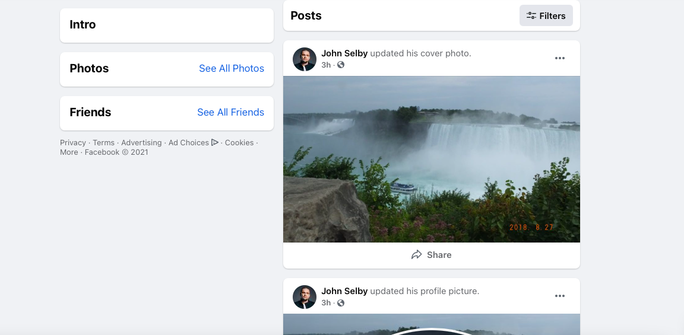684x335 pixels.
Task: Open the waterfall cover photo
Action: pos(432,159)
